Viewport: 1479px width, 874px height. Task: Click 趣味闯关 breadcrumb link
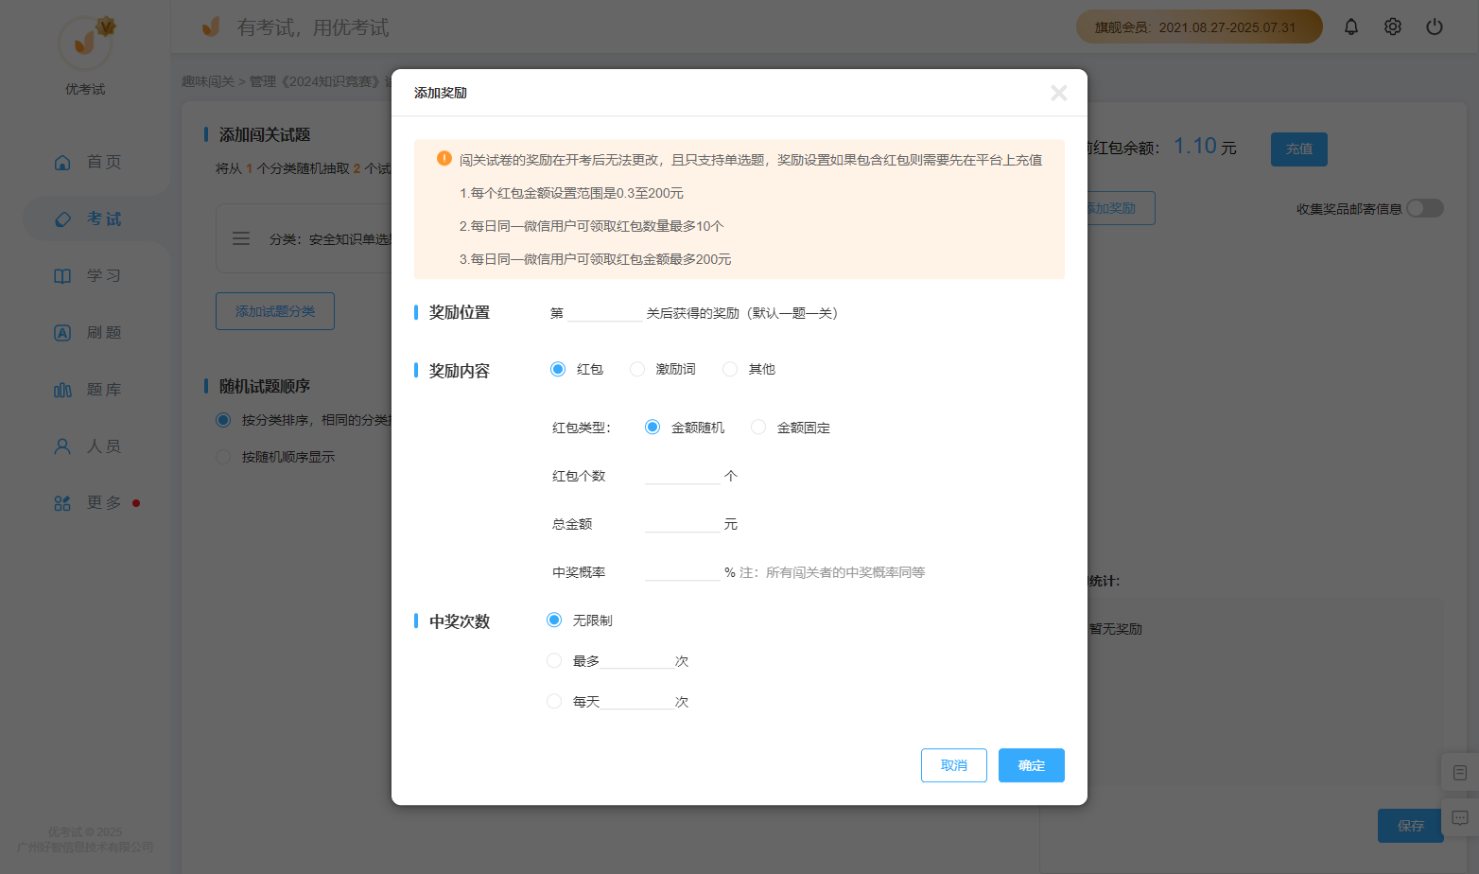(x=208, y=81)
